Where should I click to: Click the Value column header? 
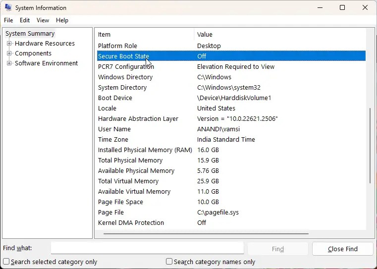coord(280,34)
